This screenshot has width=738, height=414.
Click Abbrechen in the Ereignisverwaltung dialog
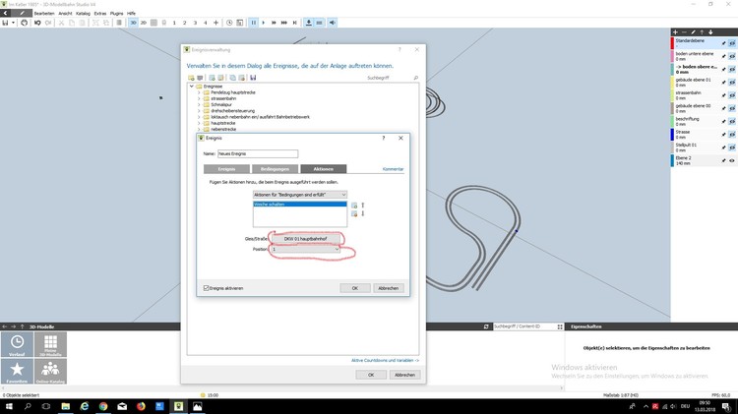pos(404,375)
